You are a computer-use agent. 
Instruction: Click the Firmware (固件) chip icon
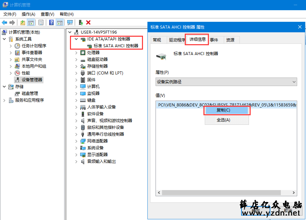[83, 80]
